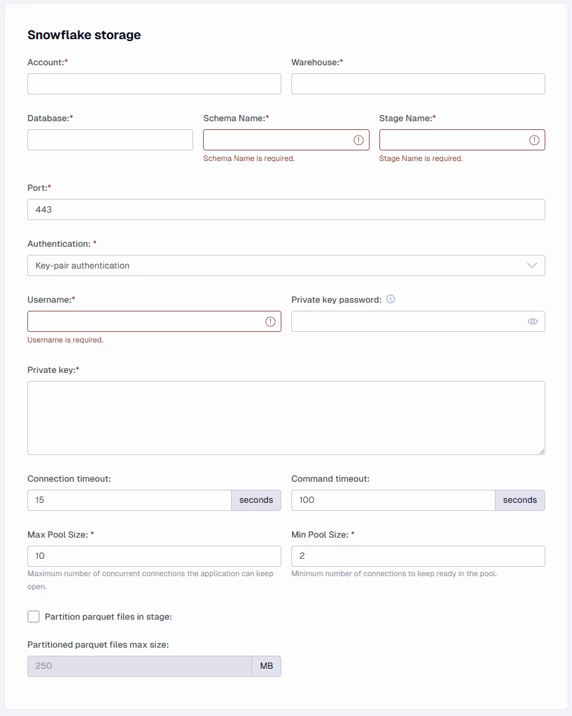
Task: Edit the Connection timeout value field
Action: (x=129, y=500)
